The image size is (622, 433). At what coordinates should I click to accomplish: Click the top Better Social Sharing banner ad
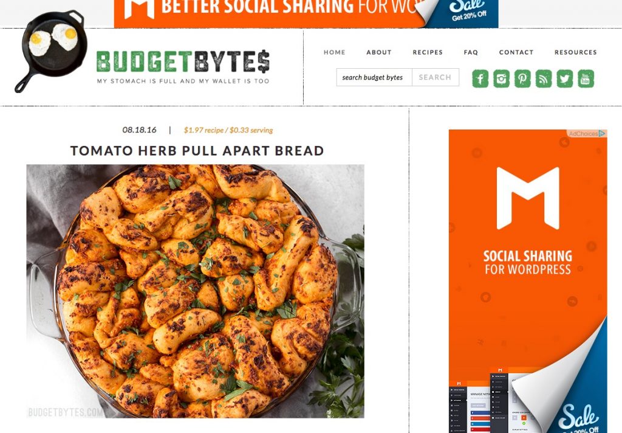point(306,14)
